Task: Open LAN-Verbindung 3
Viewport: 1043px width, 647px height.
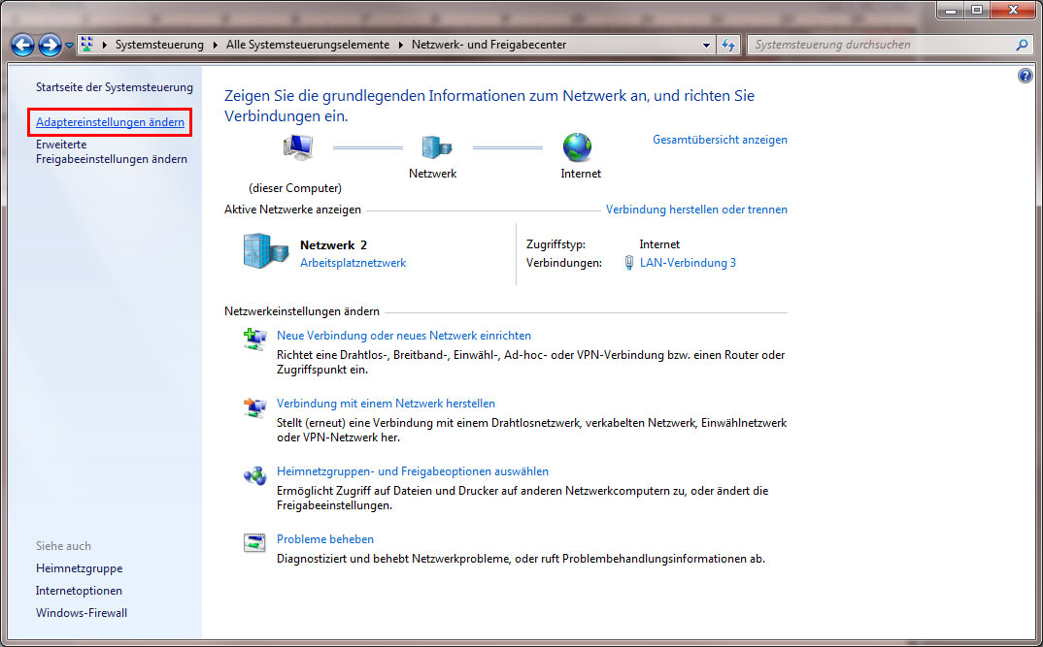Action: [x=687, y=262]
